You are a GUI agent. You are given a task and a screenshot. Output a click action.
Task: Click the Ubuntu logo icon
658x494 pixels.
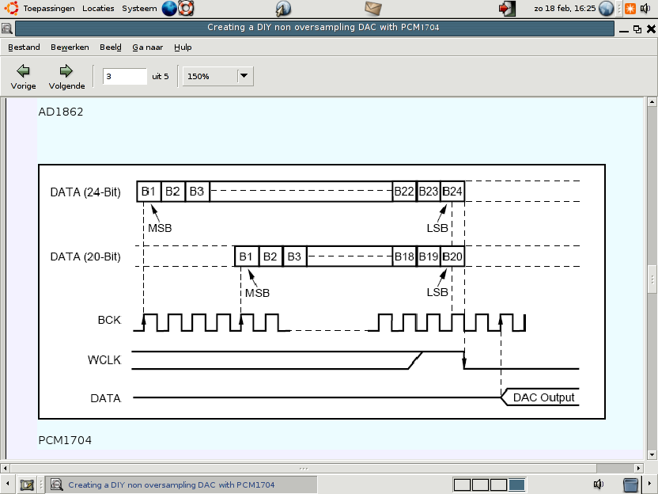coord(11,9)
